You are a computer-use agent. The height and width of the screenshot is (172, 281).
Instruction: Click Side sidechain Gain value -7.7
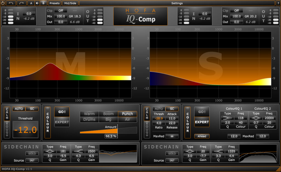tap(203, 156)
